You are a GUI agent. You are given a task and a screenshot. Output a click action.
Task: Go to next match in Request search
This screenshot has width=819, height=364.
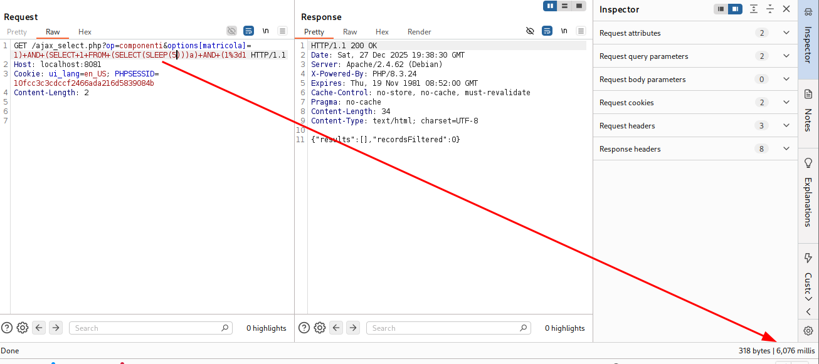coord(56,328)
